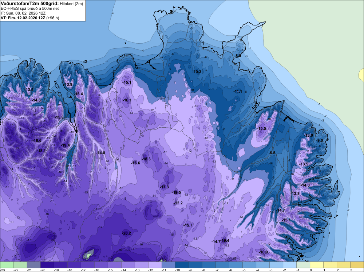Select the -6.5 temperature label

click(272, 153)
